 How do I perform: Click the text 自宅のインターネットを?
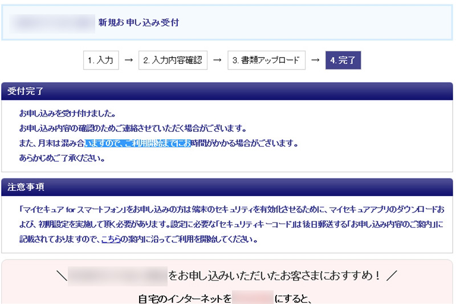tap(185, 299)
